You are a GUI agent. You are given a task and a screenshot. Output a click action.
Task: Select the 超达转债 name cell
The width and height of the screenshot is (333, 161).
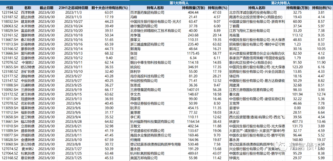(x=28, y=17)
